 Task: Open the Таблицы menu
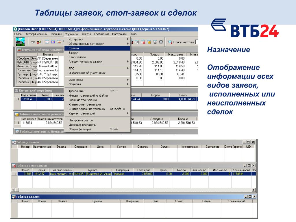pos(56,34)
